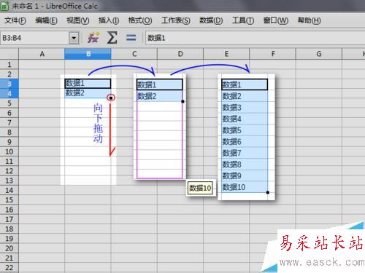Open the 工作表(S) menu
Viewport: 365px width, 273px height.
coord(176,20)
